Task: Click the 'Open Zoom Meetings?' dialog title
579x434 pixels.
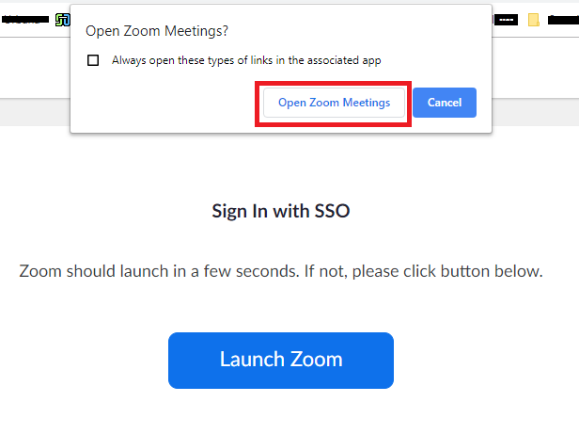Action: point(157,31)
